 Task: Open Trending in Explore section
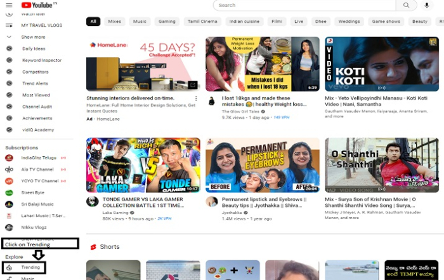pos(24,267)
